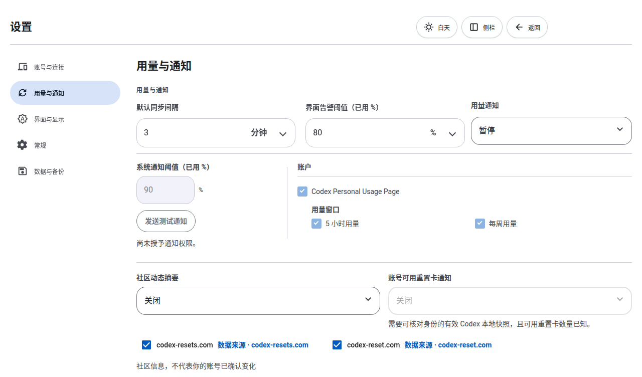Uncheck the codex-reset.com checkbox

coord(337,345)
